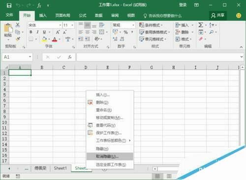Switch to Normal view in status bar
246x180 pixels.
(157, 176)
